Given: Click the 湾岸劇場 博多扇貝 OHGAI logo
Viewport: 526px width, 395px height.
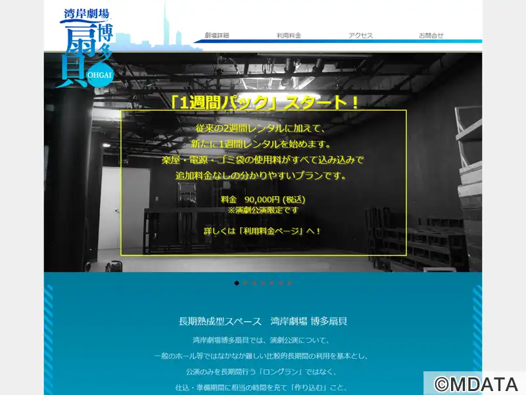Looking at the screenshot, I should [85, 48].
